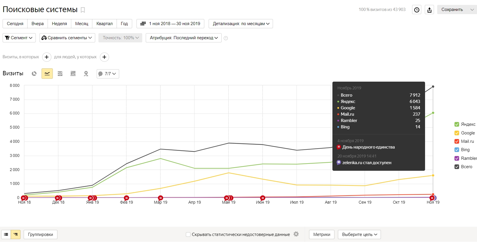This screenshot has height=242, width=477.
Task: Open the Выберите цель dropdown
Action: pos(359,235)
